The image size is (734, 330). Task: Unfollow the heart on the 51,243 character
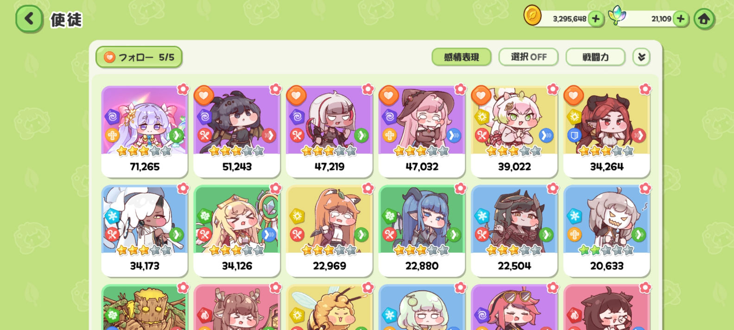point(203,96)
